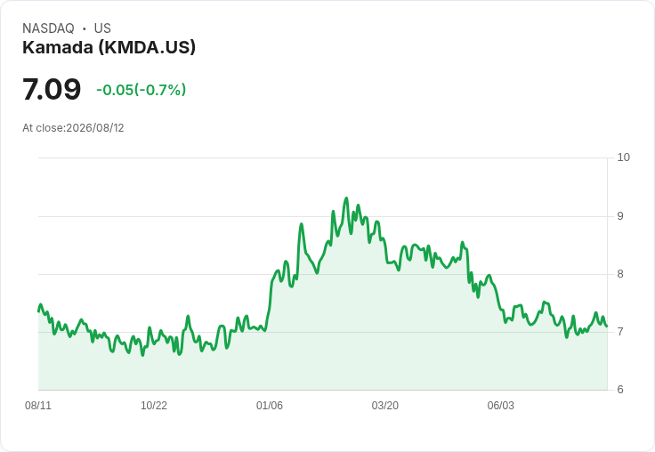Click the 10/22 date axis label
The height and width of the screenshot is (452, 655).
[x=154, y=406]
